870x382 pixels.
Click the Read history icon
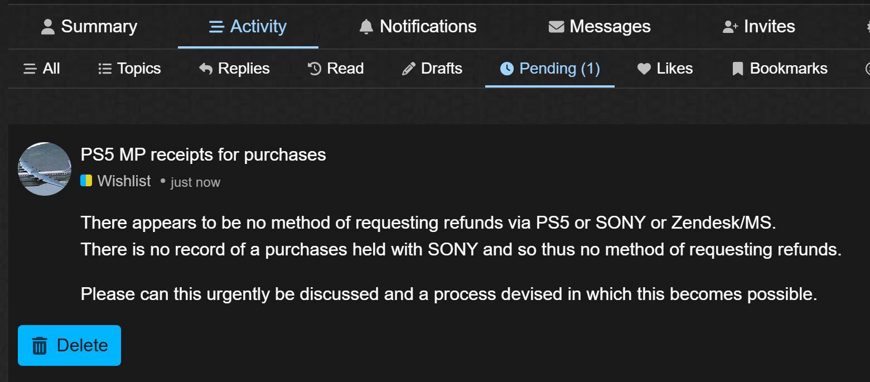pyautogui.click(x=315, y=69)
